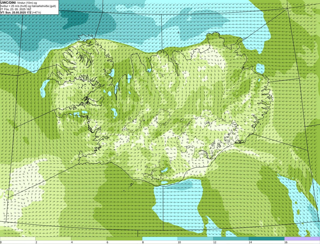The width and height of the screenshot is (320, 244).
Task: Click the 10–12 m/s legend color segment
Action: [195, 239]
